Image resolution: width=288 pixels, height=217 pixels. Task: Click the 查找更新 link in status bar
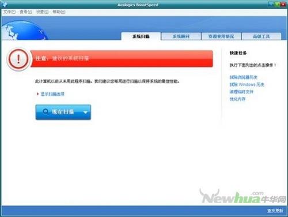click(275, 211)
